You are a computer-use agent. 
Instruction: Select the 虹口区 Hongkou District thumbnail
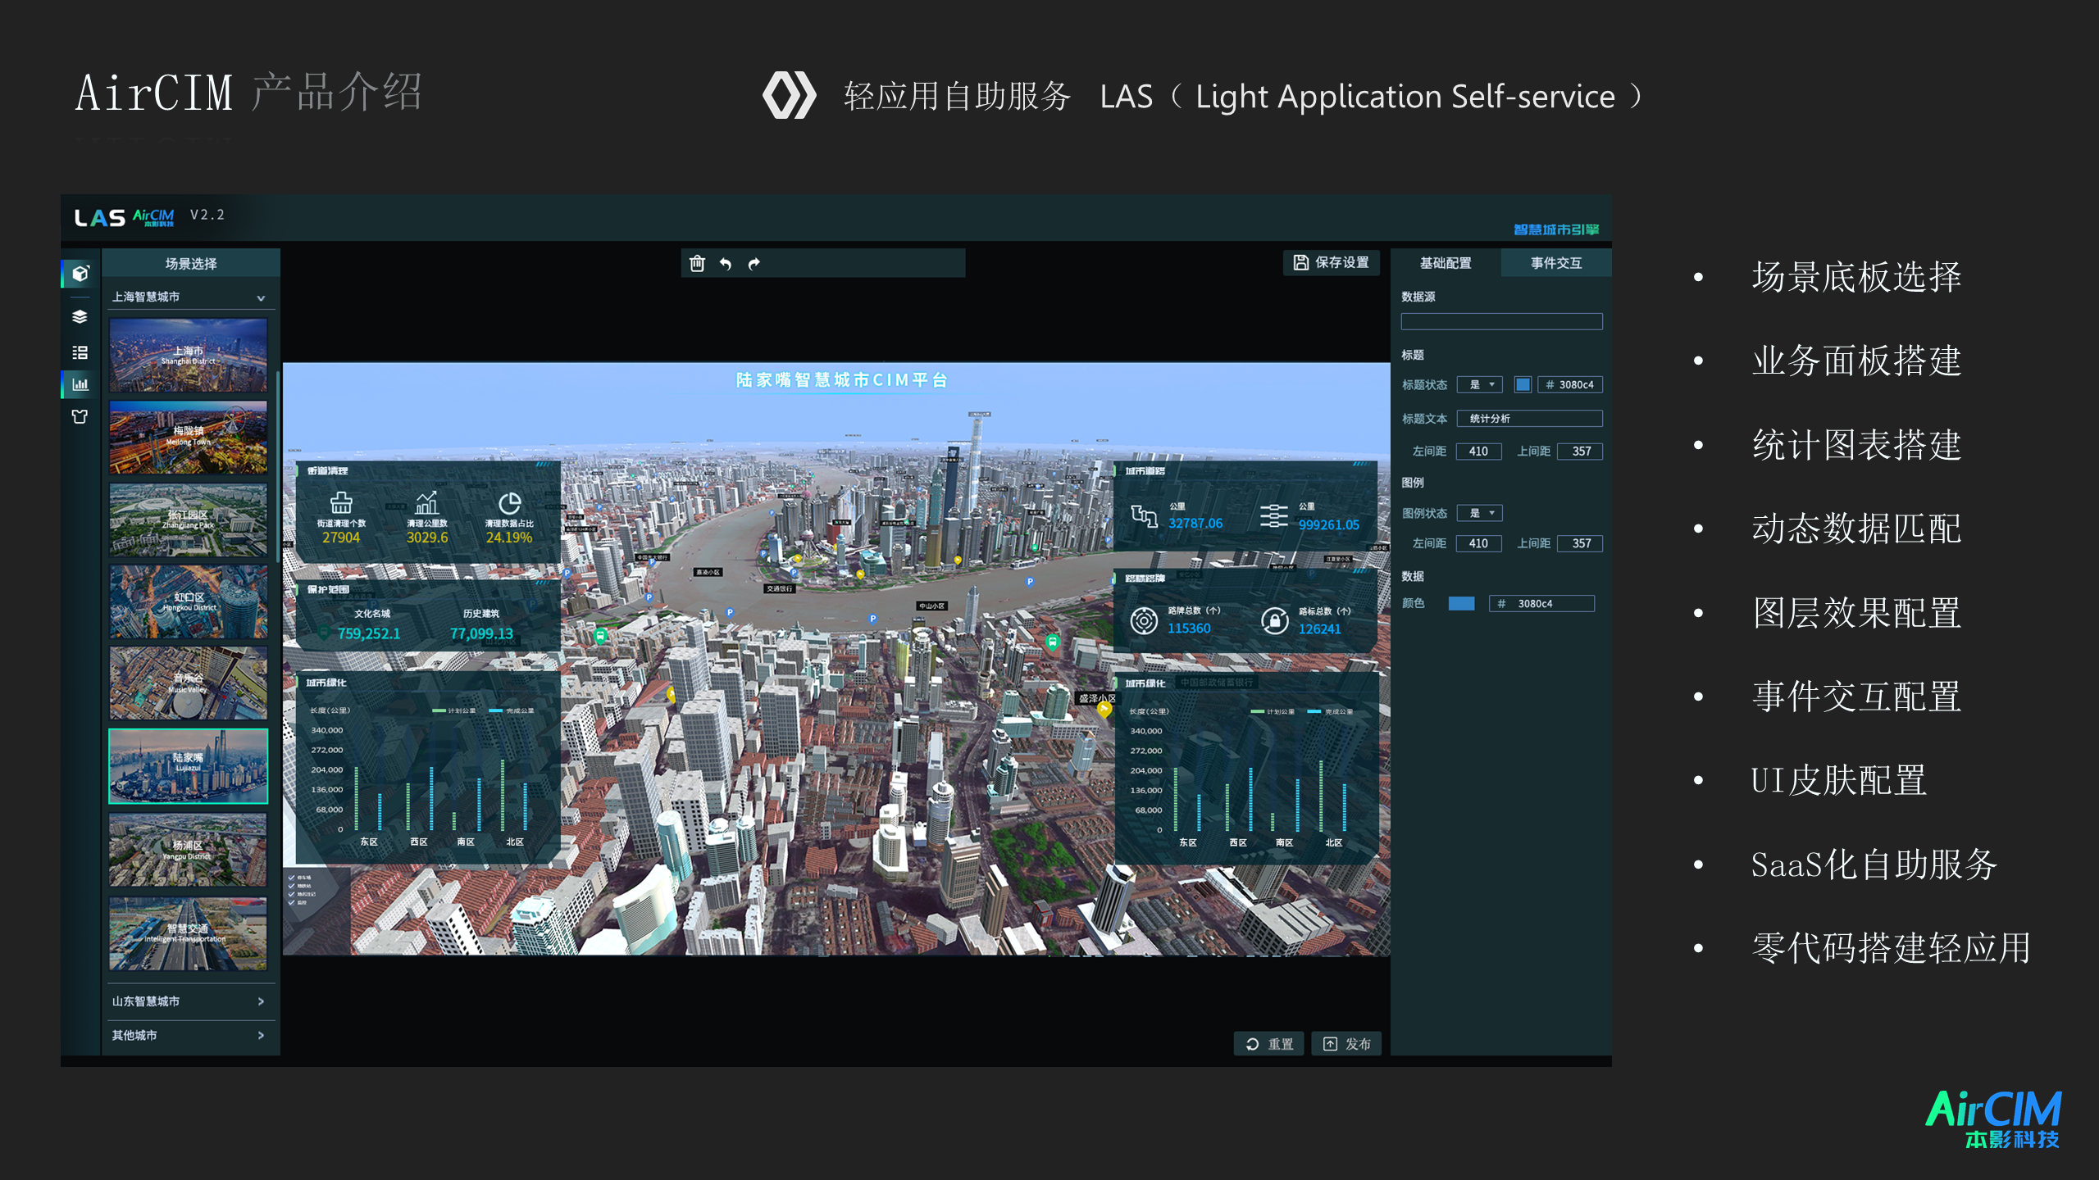189,601
